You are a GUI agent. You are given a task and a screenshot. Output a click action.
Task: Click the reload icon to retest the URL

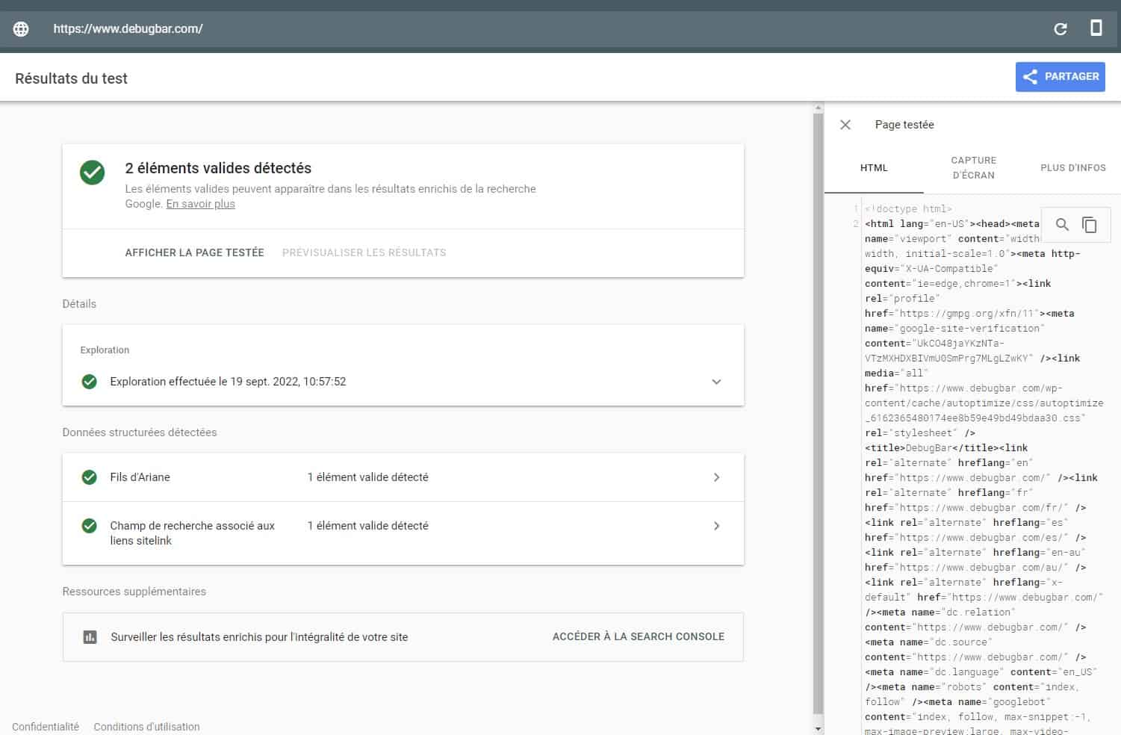[1060, 28]
